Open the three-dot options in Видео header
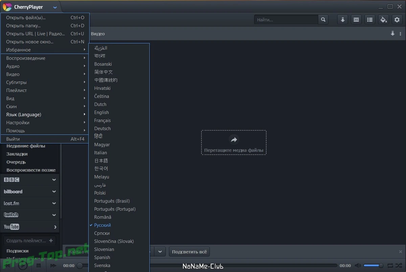This screenshot has height=272, width=406. tap(401, 33)
